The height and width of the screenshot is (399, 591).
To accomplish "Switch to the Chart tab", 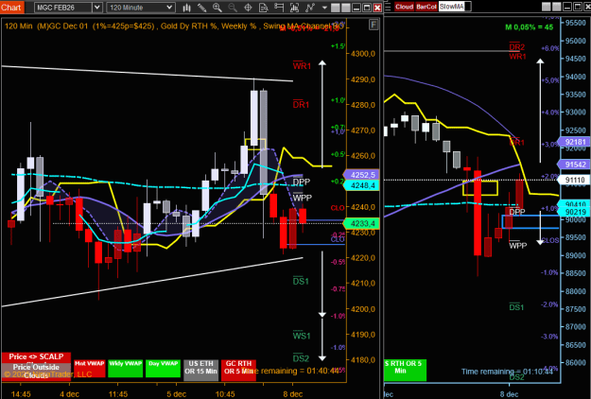I will [11, 8].
